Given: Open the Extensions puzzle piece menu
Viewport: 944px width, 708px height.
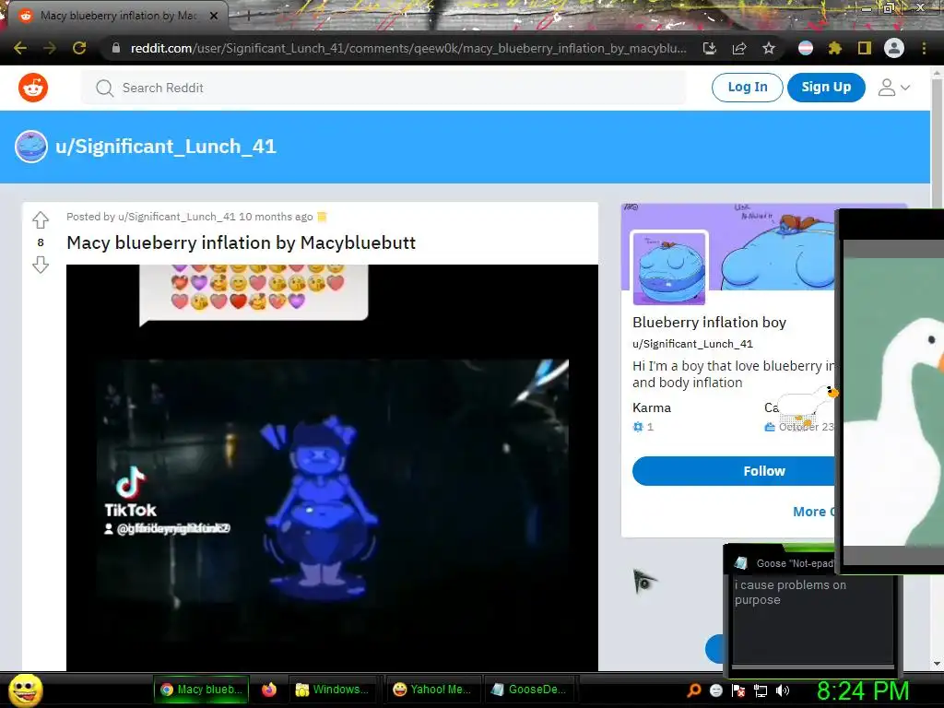Looking at the screenshot, I should [x=835, y=48].
